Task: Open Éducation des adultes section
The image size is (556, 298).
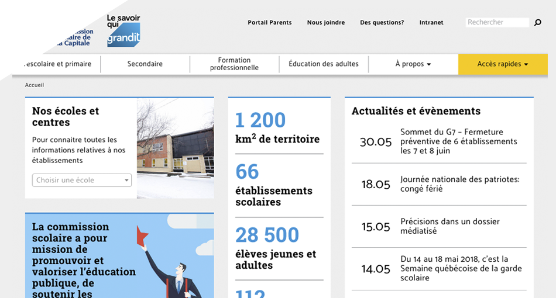Action: click(x=324, y=64)
